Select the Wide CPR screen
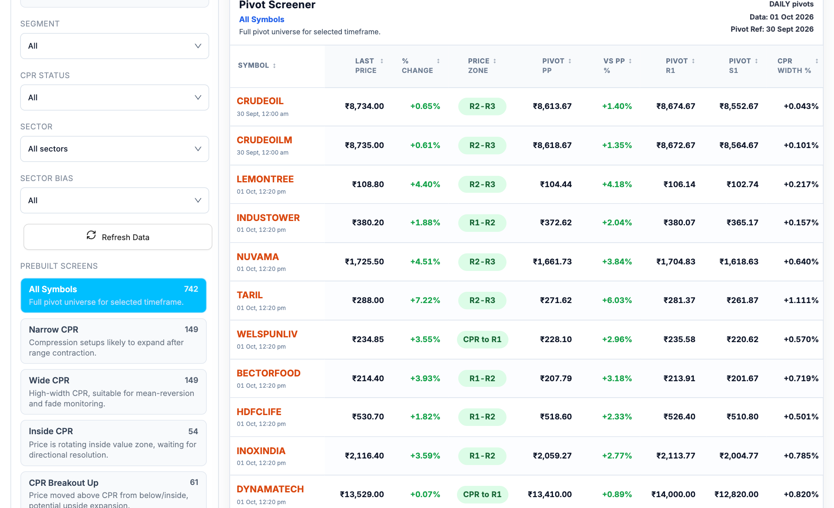This screenshot has width=834, height=508. click(113, 392)
